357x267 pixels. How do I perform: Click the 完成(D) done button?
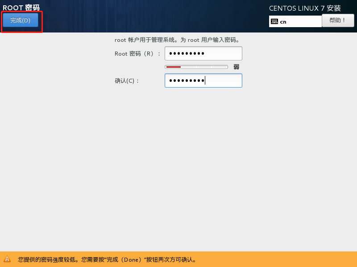21,20
